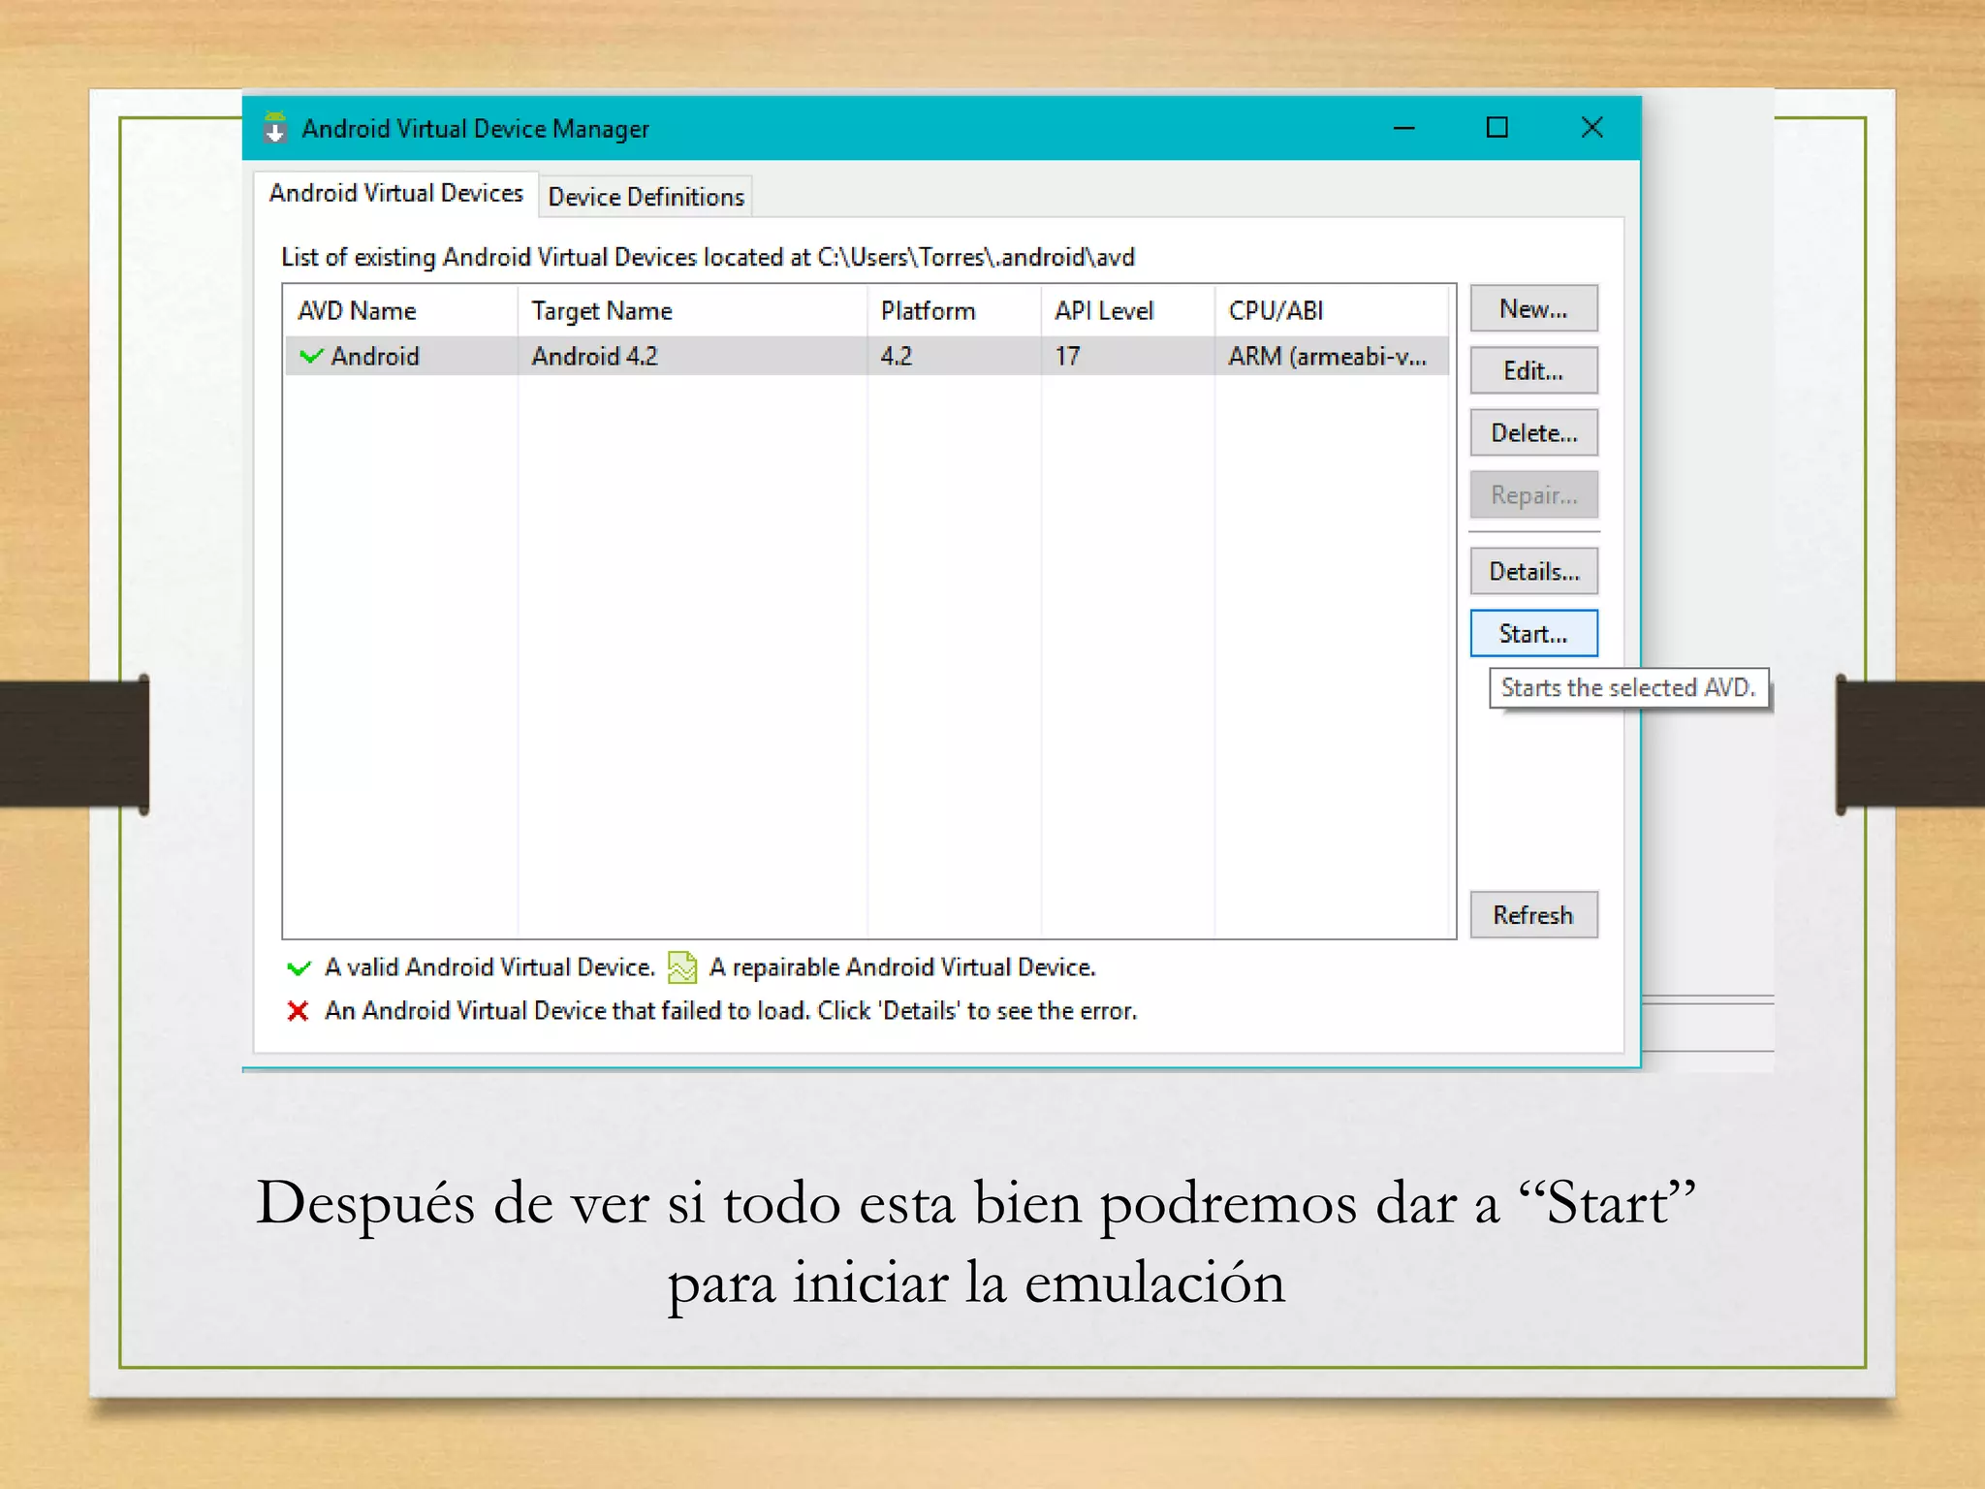Click the API Level column header
This screenshot has width=1985, height=1489.
point(1127,310)
